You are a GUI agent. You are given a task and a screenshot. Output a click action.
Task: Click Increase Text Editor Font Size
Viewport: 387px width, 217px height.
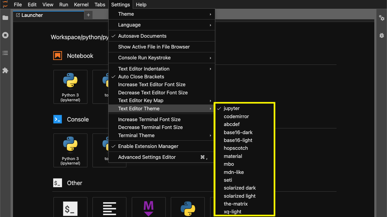[162, 84]
